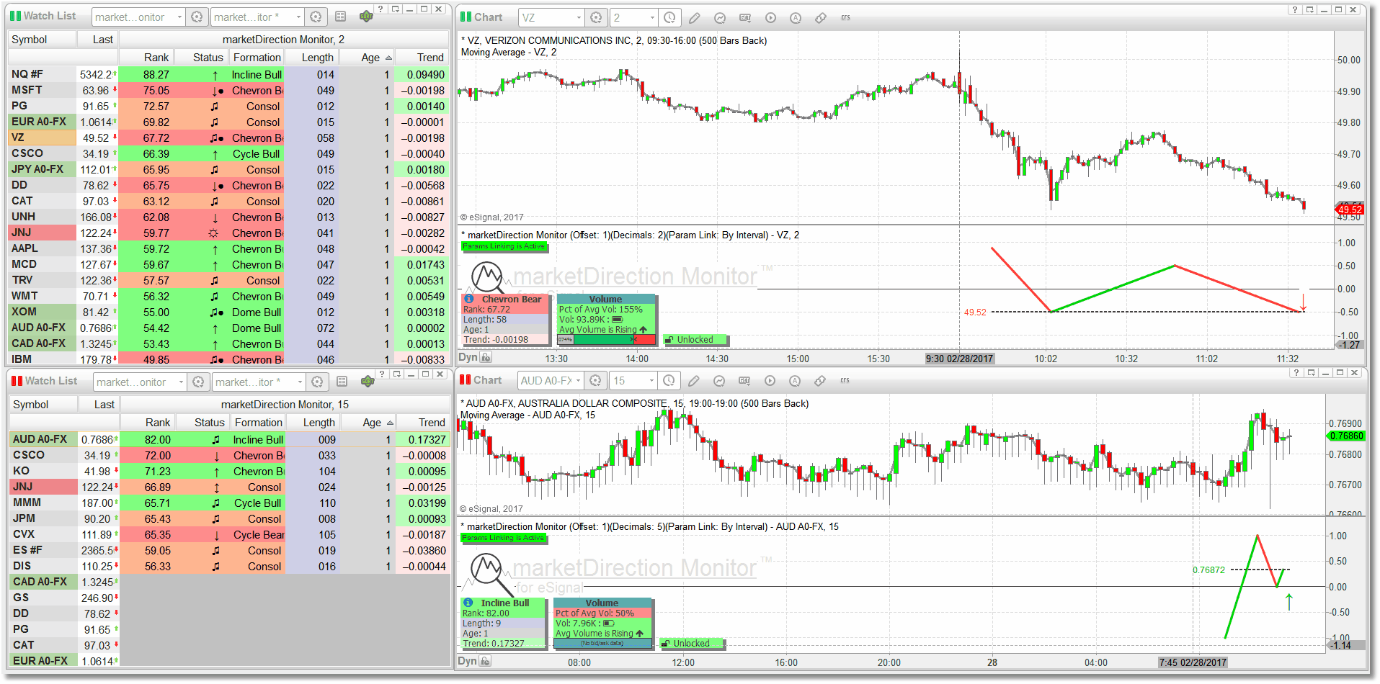Toggle the Unlocked button in AUD A0-FX chart

(691, 644)
